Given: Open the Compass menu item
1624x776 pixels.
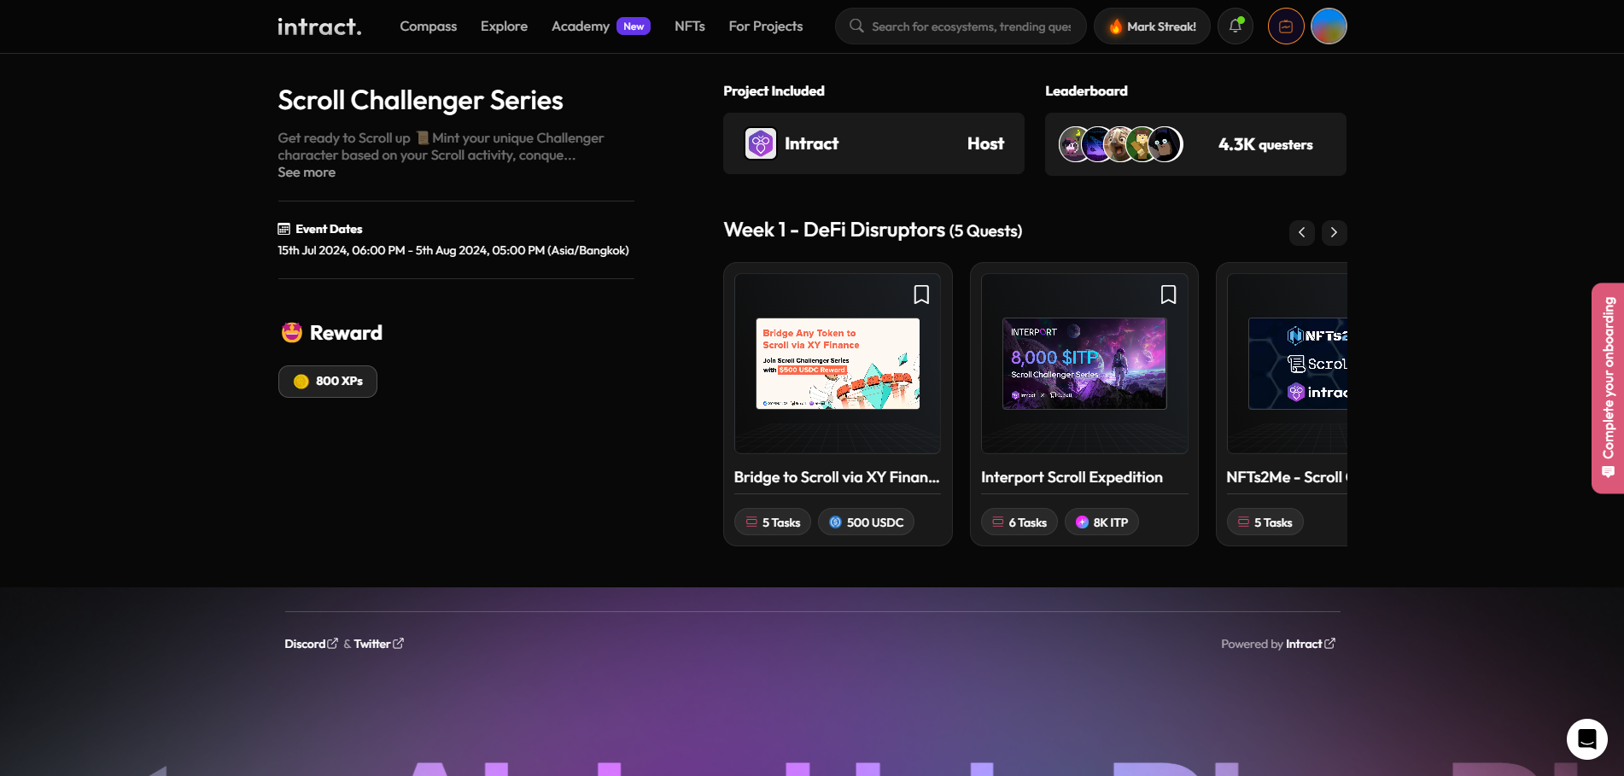Looking at the screenshot, I should [428, 26].
